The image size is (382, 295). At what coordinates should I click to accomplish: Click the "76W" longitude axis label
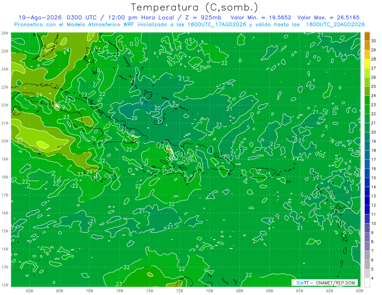coord(120,291)
